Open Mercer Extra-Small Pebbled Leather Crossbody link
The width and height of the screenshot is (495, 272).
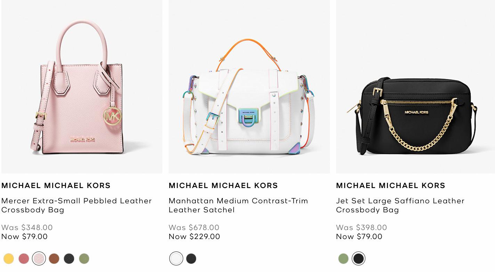click(x=76, y=205)
